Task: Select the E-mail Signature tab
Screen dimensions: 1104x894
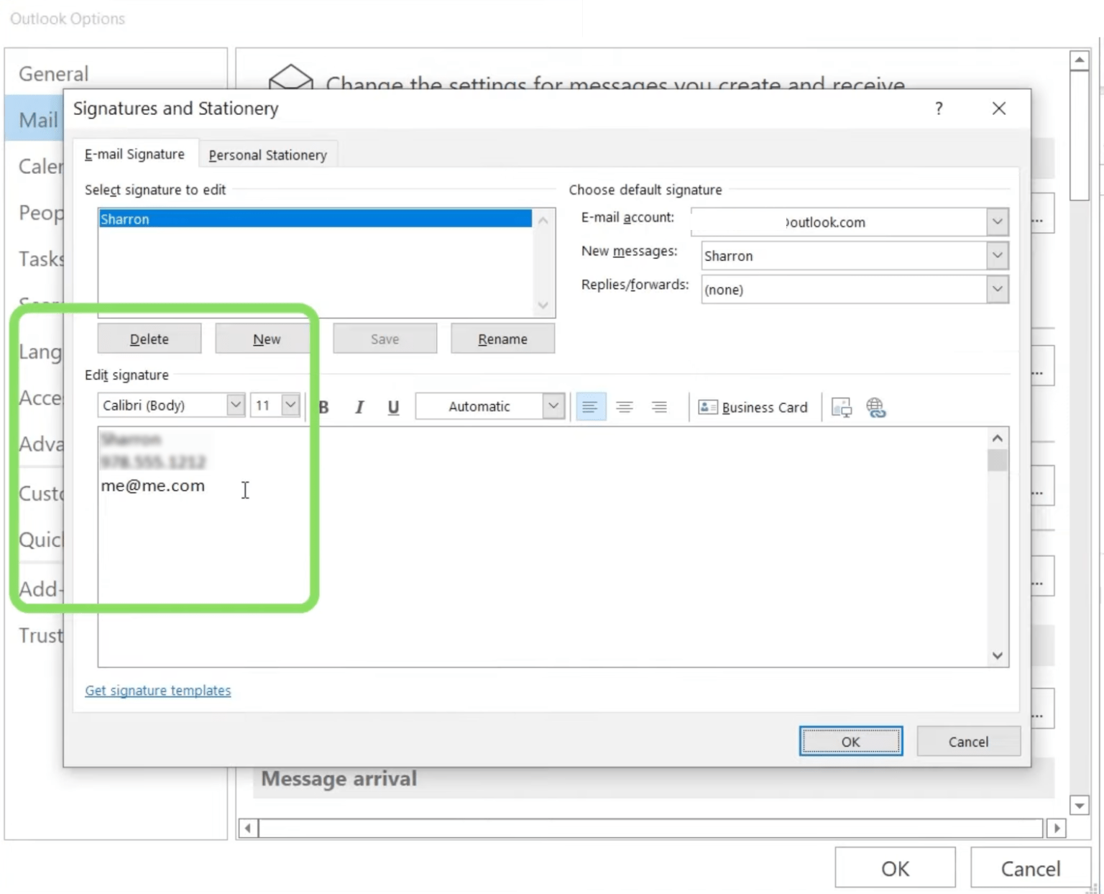Action: [134, 154]
